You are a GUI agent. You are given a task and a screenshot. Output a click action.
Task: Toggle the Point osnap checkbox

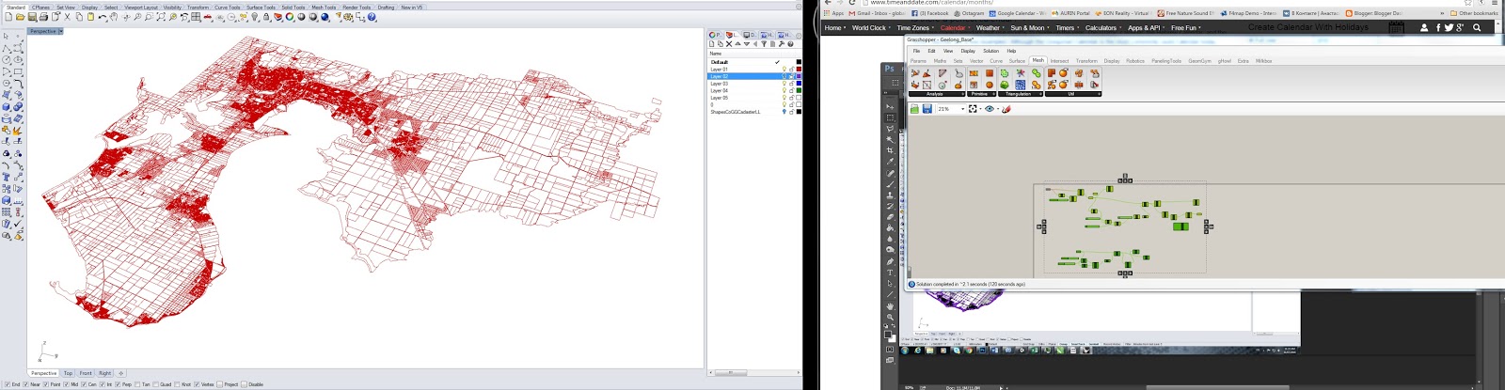[x=46, y=384]
